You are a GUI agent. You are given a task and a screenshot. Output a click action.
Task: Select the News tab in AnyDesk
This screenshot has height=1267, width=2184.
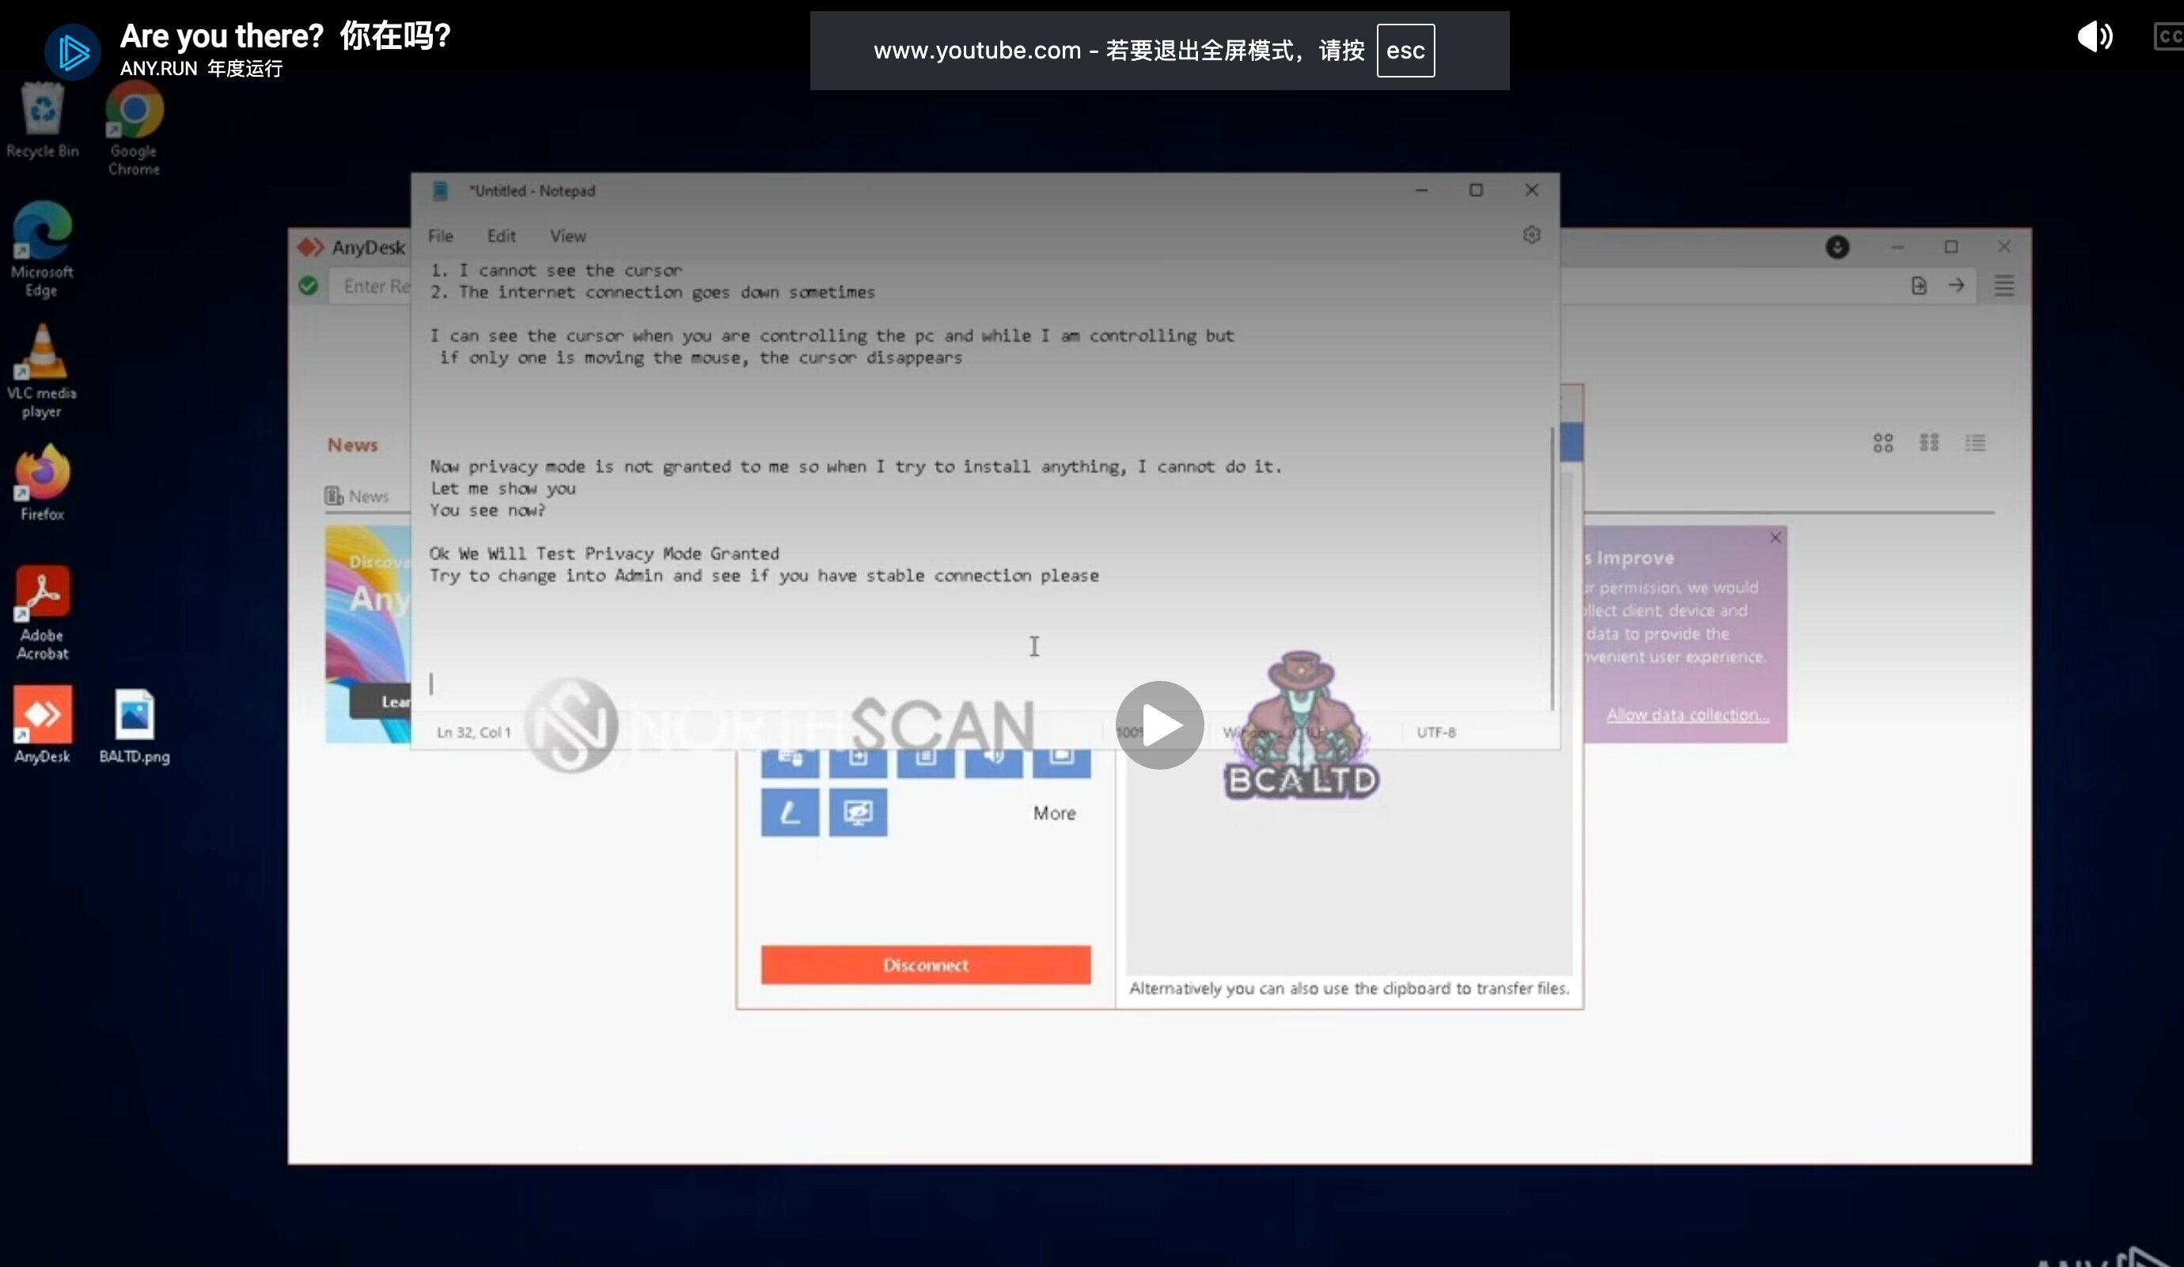357,496
